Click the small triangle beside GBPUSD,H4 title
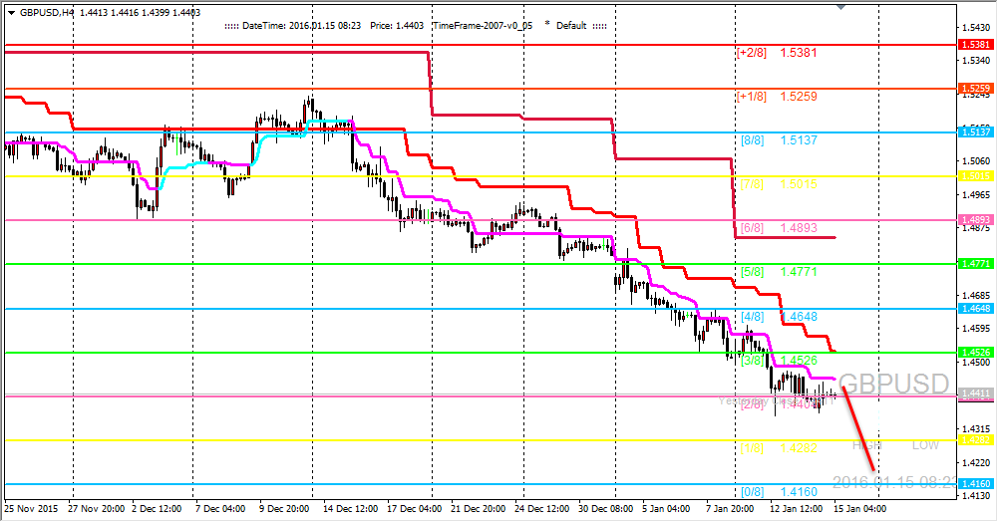 click(11, 12)
